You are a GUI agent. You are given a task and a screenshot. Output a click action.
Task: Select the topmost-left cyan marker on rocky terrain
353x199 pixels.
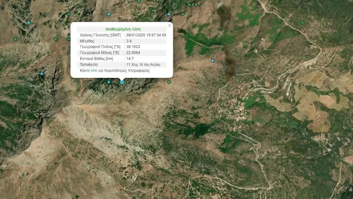click(28, 22)
